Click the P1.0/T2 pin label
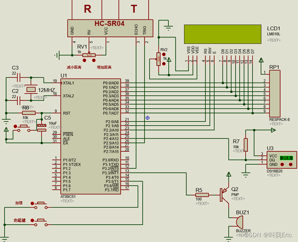 pos(69,160)
